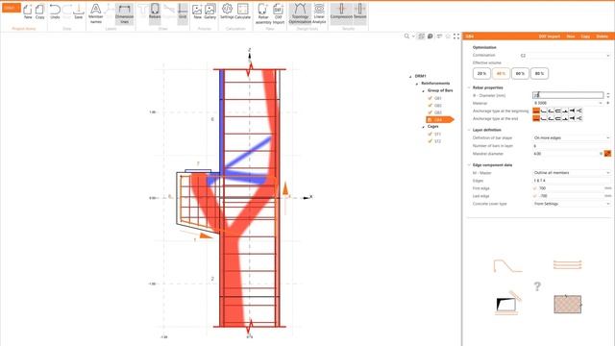The width and height of the screenshot is (615, 346).
Task: Click Number of bars in layer field
Action: pyautogui.click(x=572, y=145)
